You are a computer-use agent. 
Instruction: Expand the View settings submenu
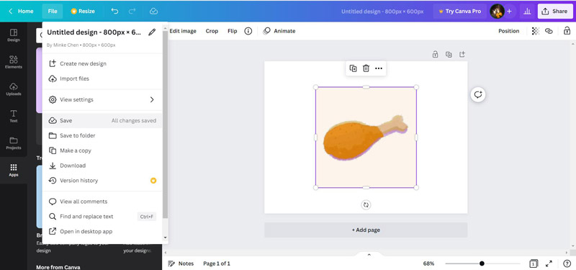click(x=102, y=99)
